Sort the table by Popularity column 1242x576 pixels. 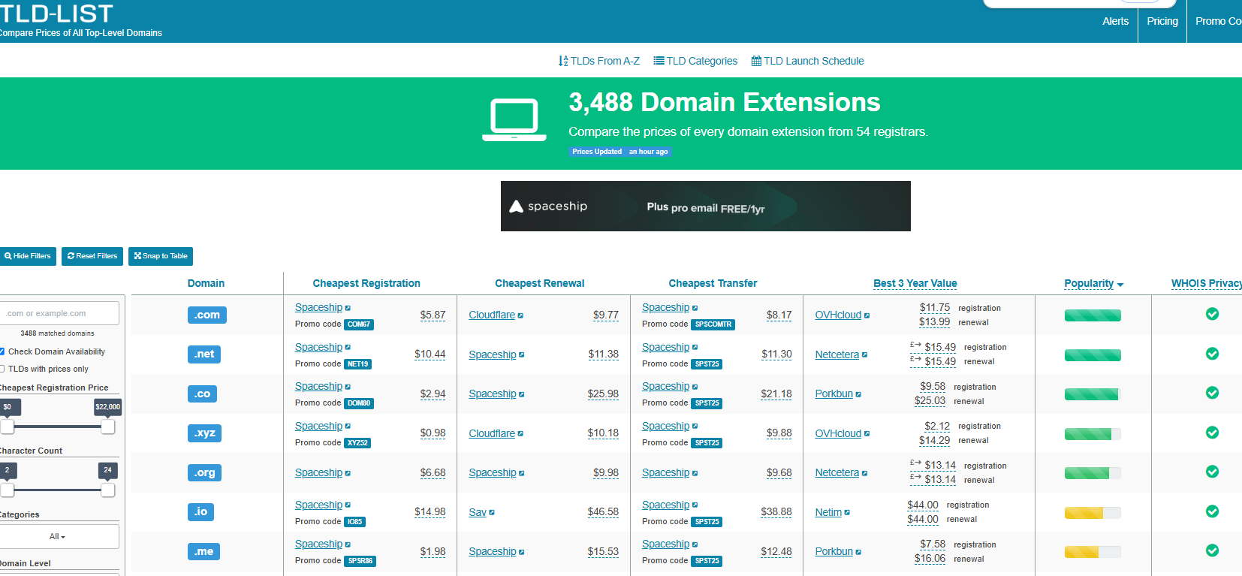(1094, 283)
